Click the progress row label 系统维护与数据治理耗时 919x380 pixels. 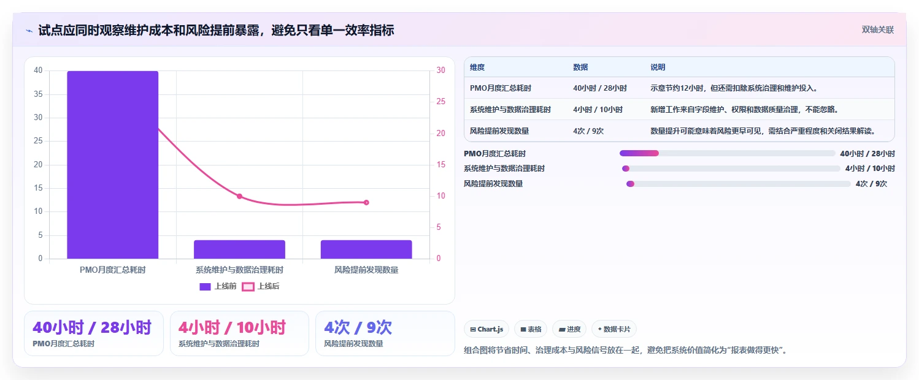coord(504,169)
